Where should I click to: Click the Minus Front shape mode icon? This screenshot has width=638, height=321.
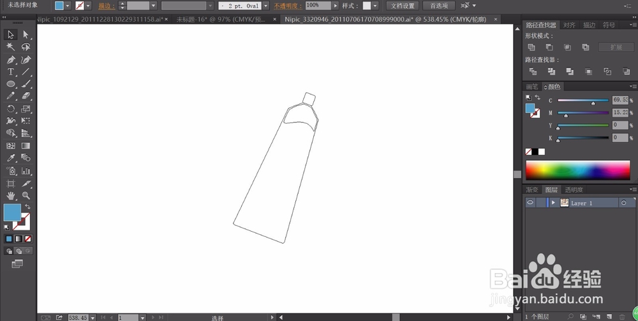pos(549,47)
